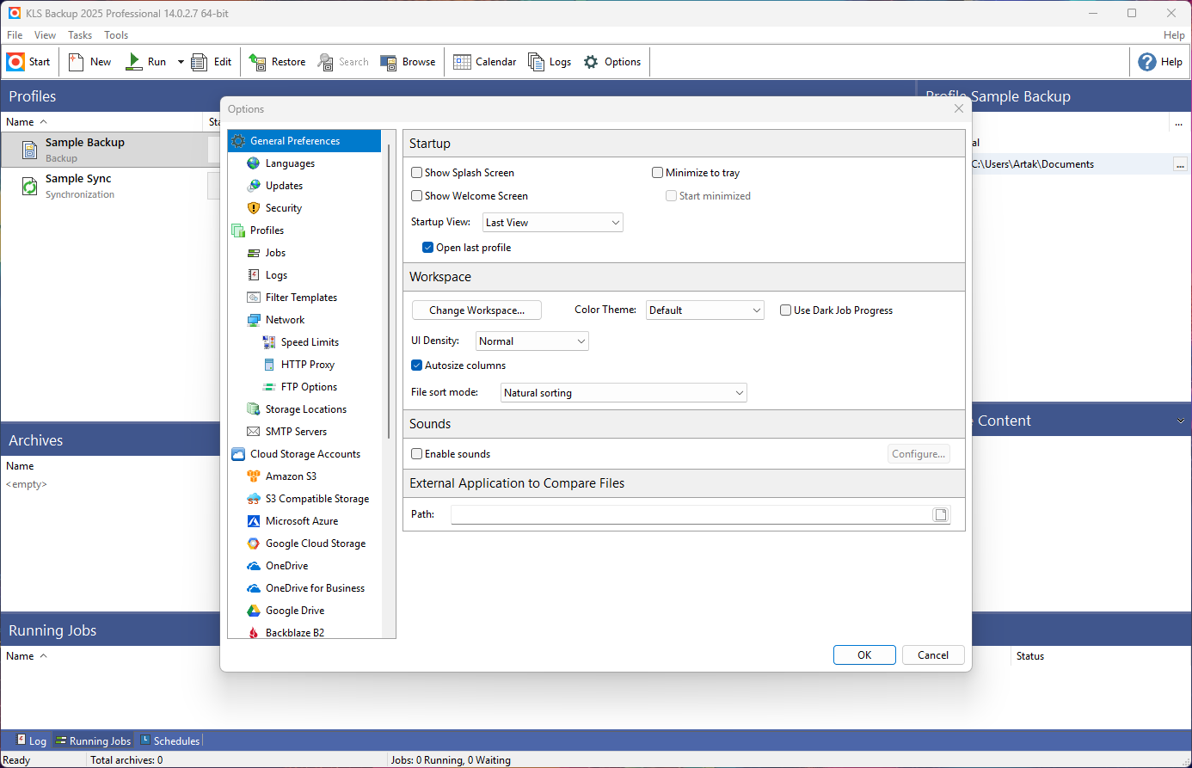Screen dimensions: 1192x768
Task: Expand the Color Theme dropdown
Action: [704, 310]
